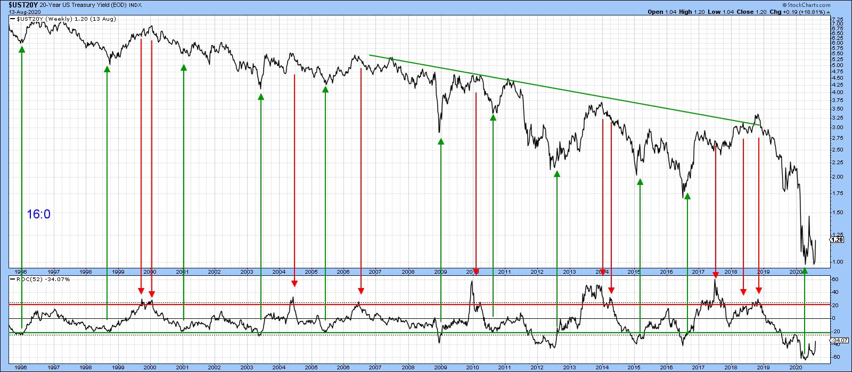Click the green up-triangle beside the Chg value
Image resolution: width=852 pixels, height=372 pixels.
click(x=829, y=12)
